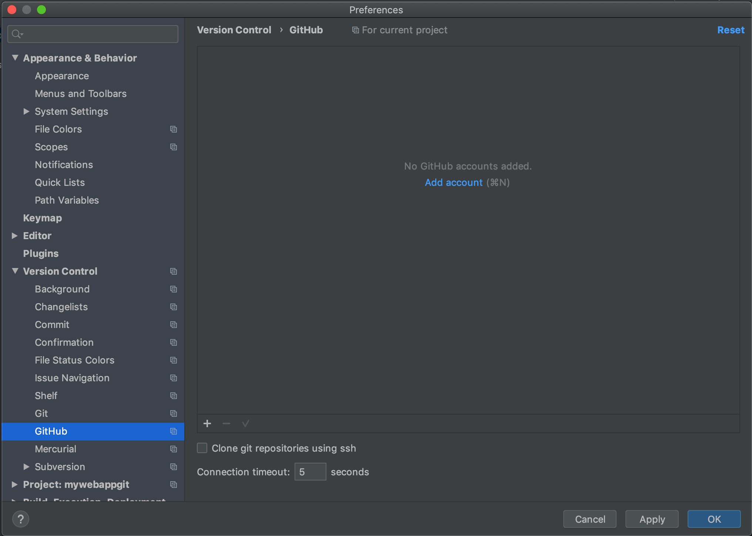Click project-level icon beside Commit
The image size is (752, 536).
173,325
